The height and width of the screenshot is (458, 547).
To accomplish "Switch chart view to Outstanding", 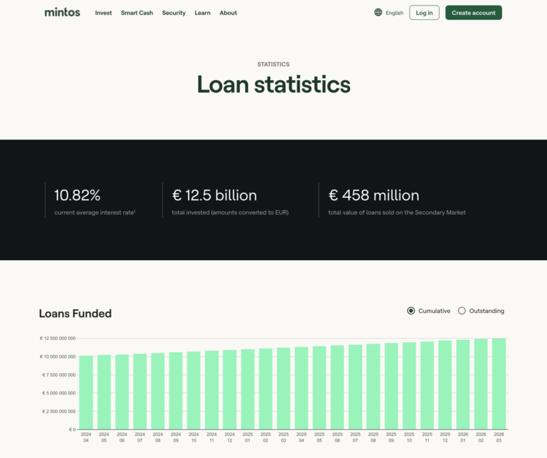I will pyautogui.click(x=462, y=311).
